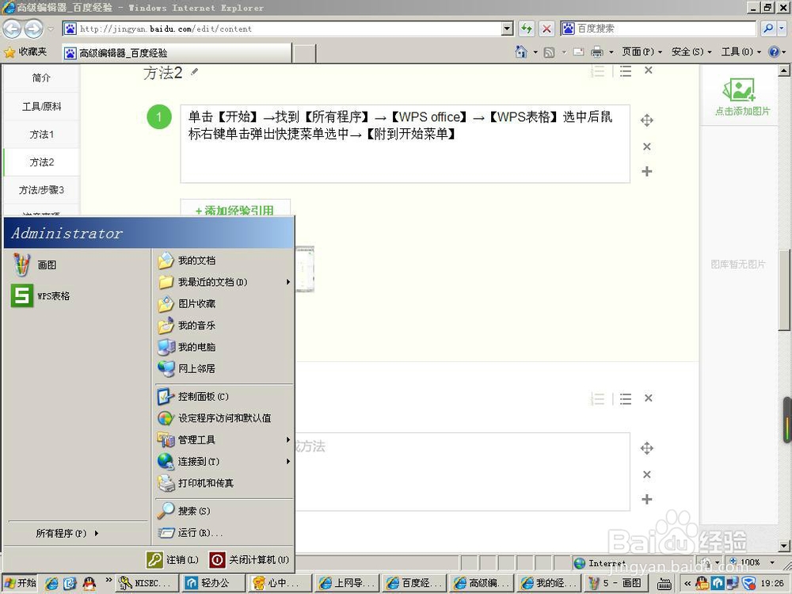This screenshot has width=792, height=594.
Task: Go back in Internet Explorer
Action: tap(12, 29)
